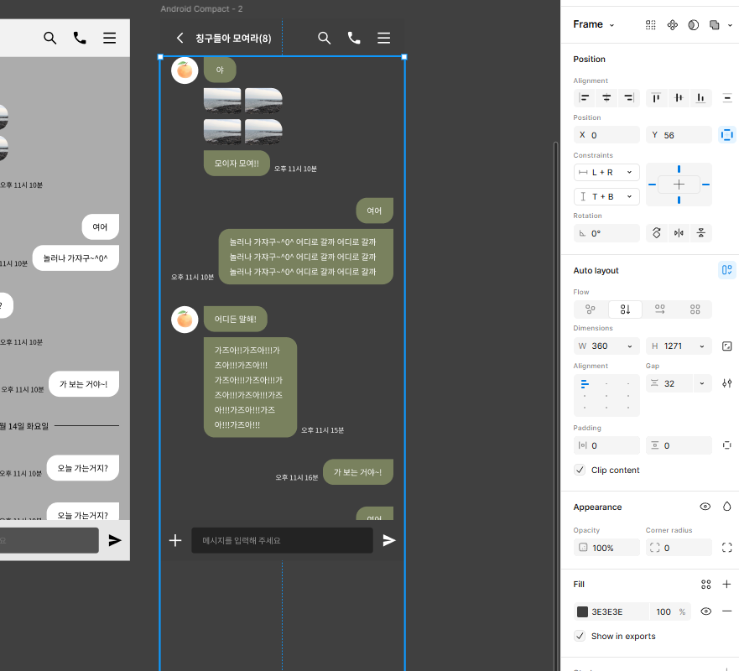Expand the header overflow chevron

730,25
